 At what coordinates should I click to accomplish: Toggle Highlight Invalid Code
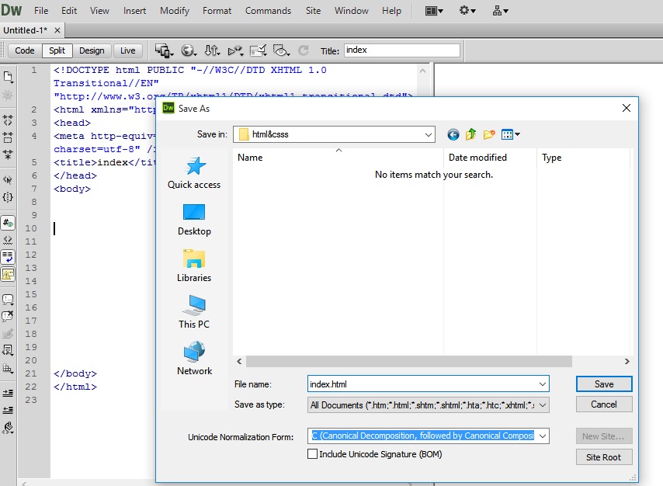pyautogui.click(x=8, y=240)
